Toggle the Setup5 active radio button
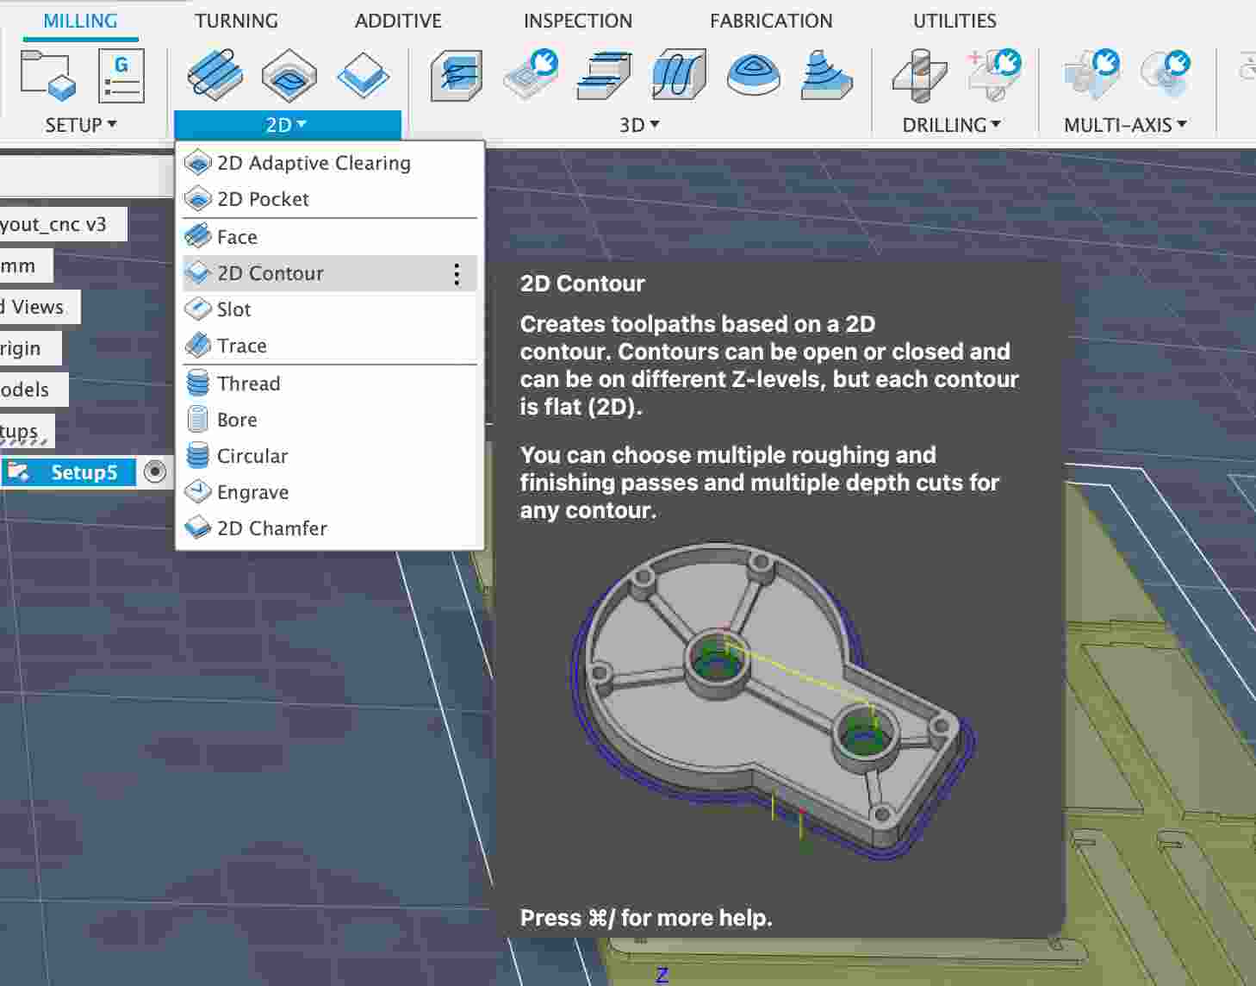Viewport: 1256px width, 986px height. [155, 472]
